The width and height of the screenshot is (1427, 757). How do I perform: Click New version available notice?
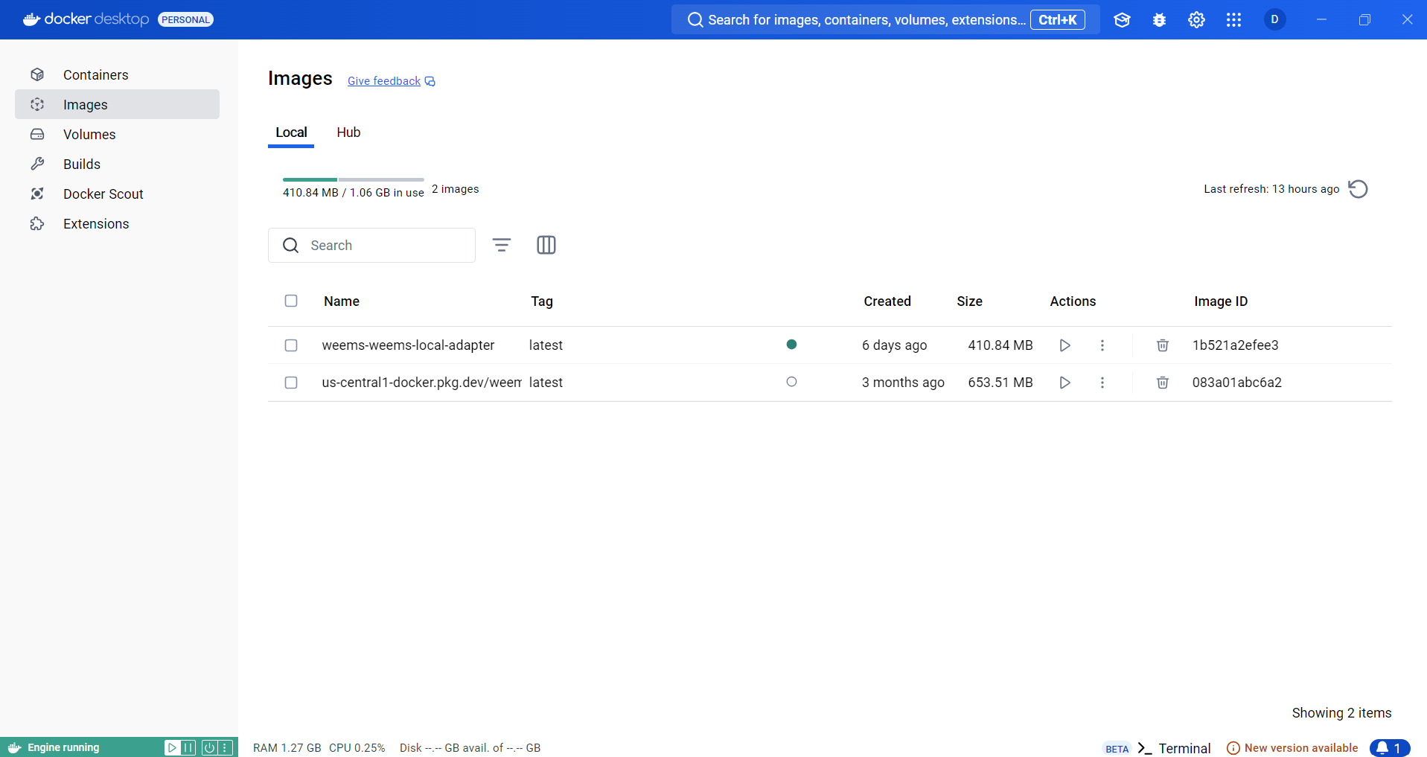(x=1292, y=748)
